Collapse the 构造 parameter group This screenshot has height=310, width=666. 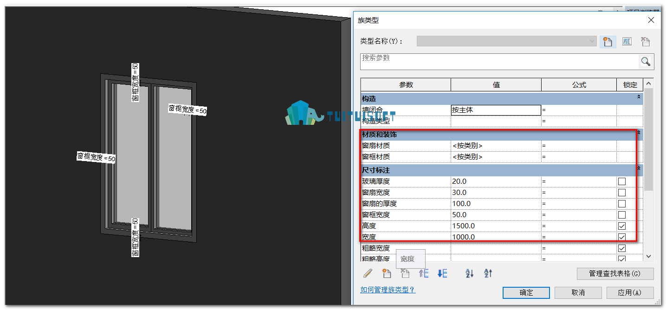coord(639,97)
